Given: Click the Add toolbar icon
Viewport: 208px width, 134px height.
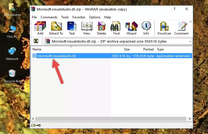Looking at the screenshot, I should point(40,28).
